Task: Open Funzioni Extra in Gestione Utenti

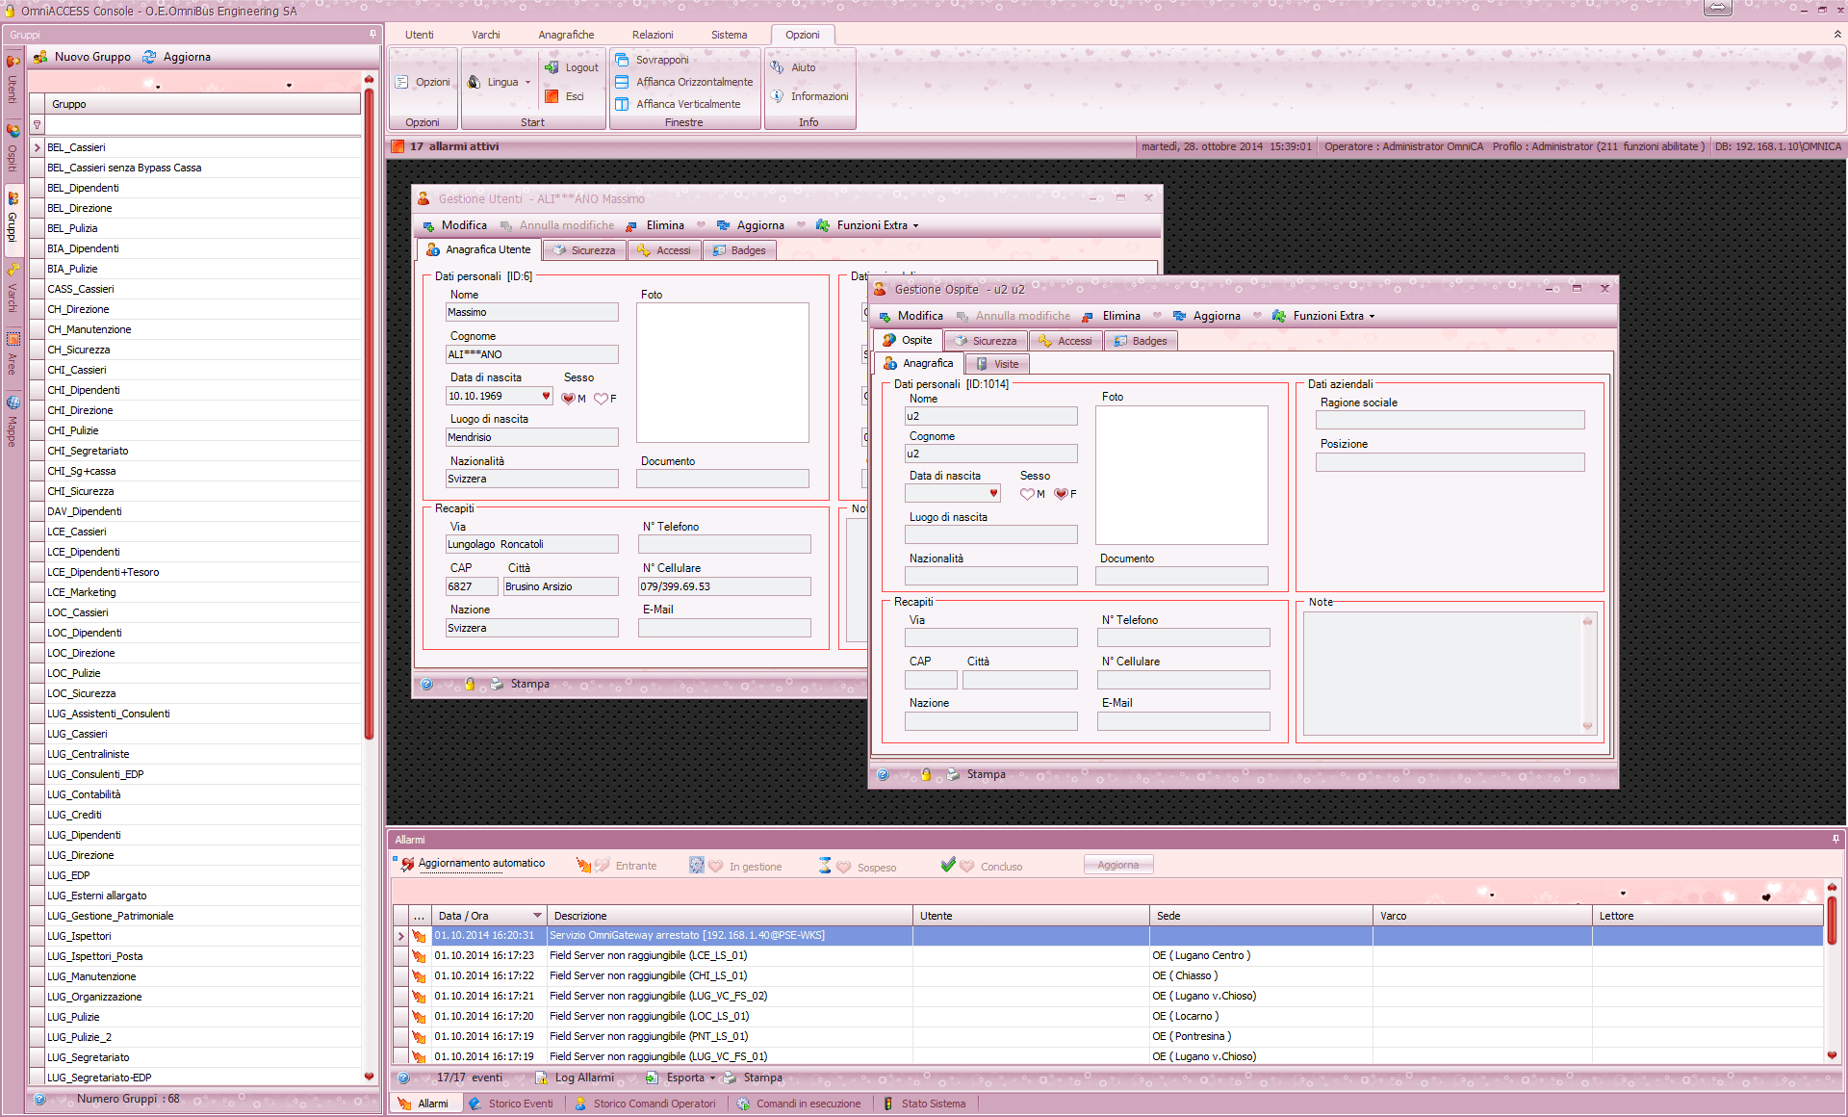Action: [x=867, y=225]
